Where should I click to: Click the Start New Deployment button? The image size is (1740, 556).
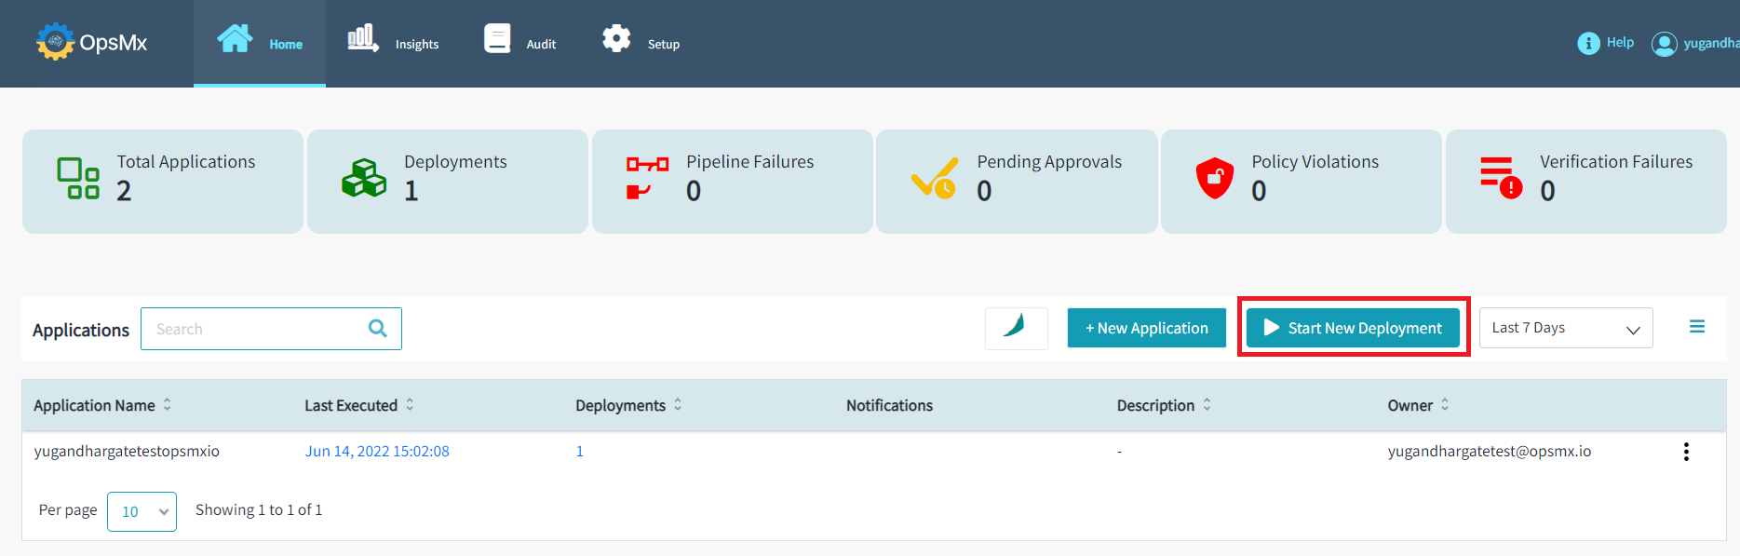coord(1353,328)
